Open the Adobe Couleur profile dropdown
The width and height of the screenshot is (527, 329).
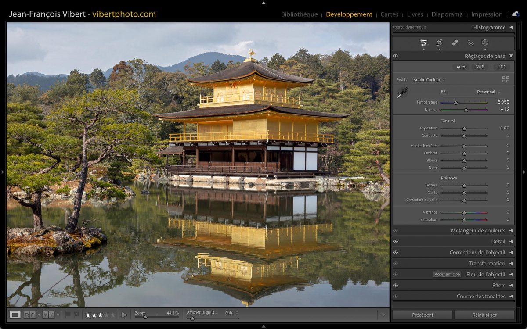429,80
